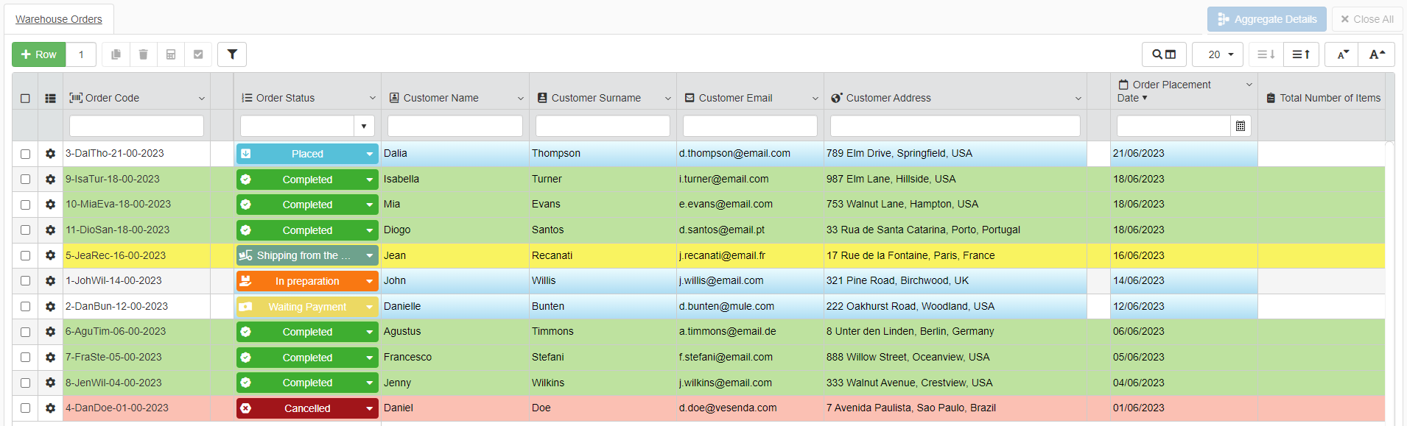Click the green add Row button
The image size is (1407, 426).
[39, 54]
